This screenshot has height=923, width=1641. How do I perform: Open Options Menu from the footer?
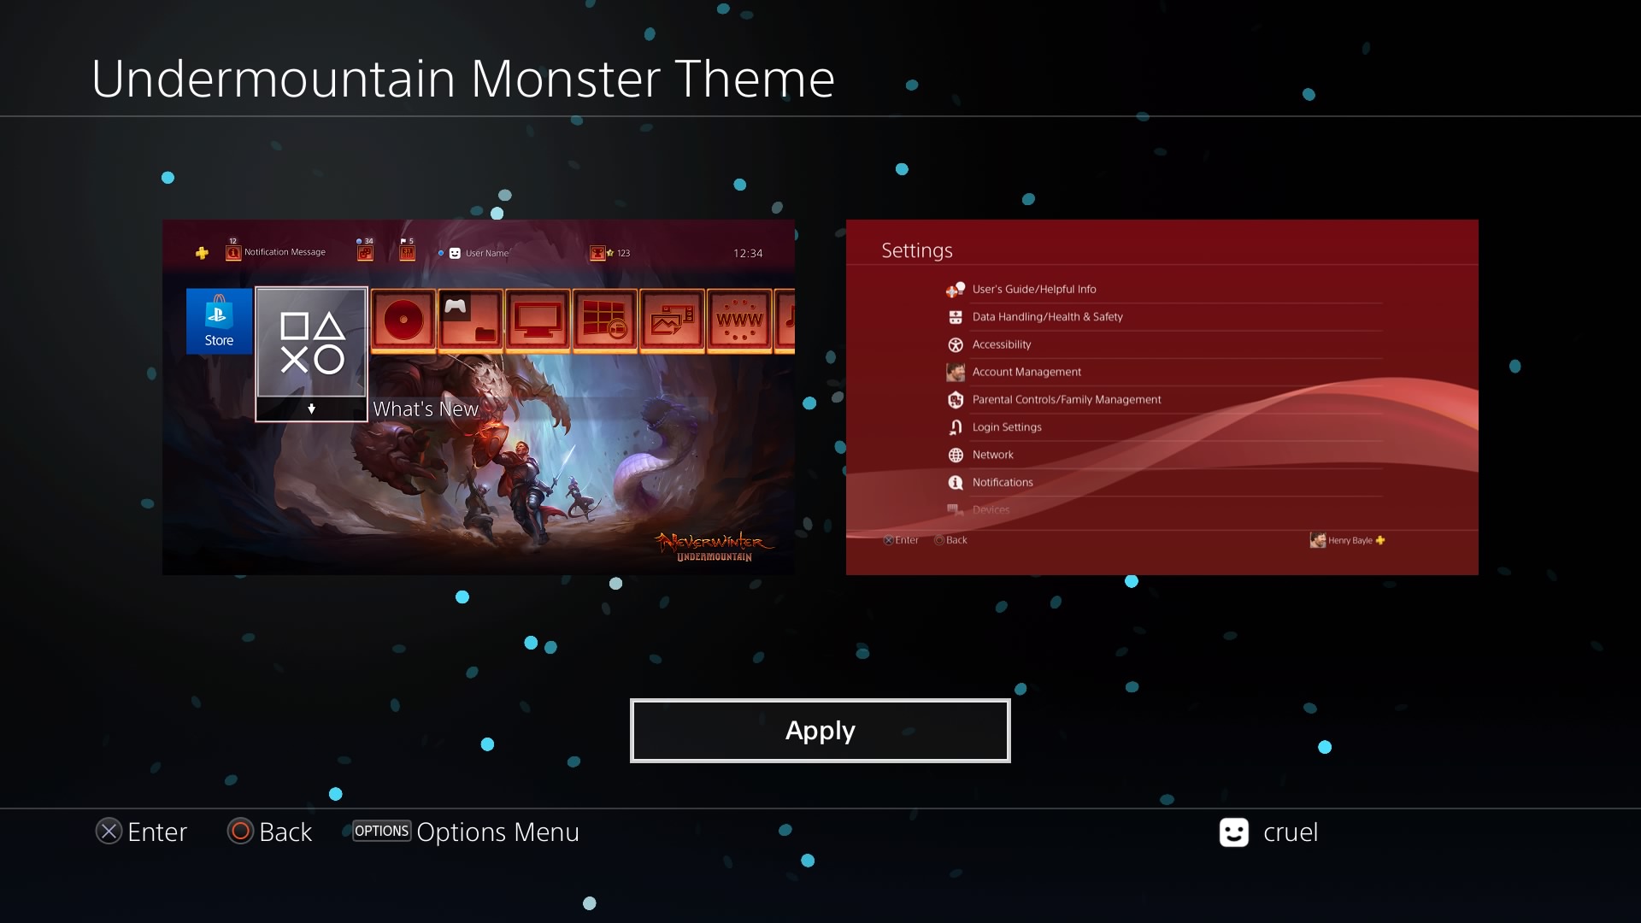tap(467, 832)
